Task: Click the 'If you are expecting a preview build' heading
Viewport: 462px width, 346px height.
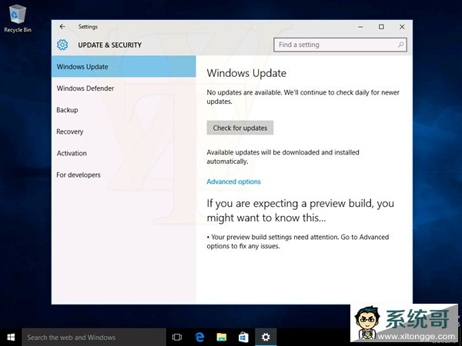Action: [x=300, y=211]
